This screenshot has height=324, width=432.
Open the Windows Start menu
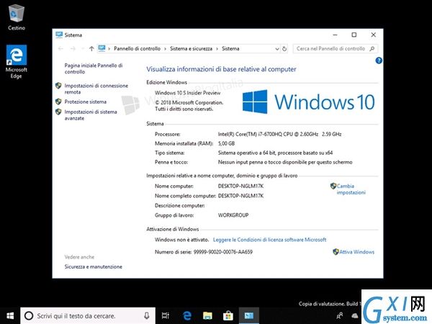pyautogui.click(x=10, y=316)
